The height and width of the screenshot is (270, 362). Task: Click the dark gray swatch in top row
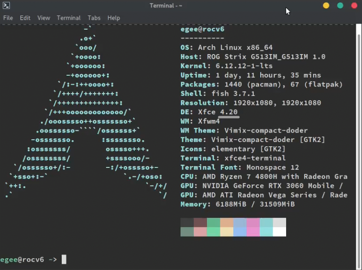pyautogui.click(x=187, y=222)
